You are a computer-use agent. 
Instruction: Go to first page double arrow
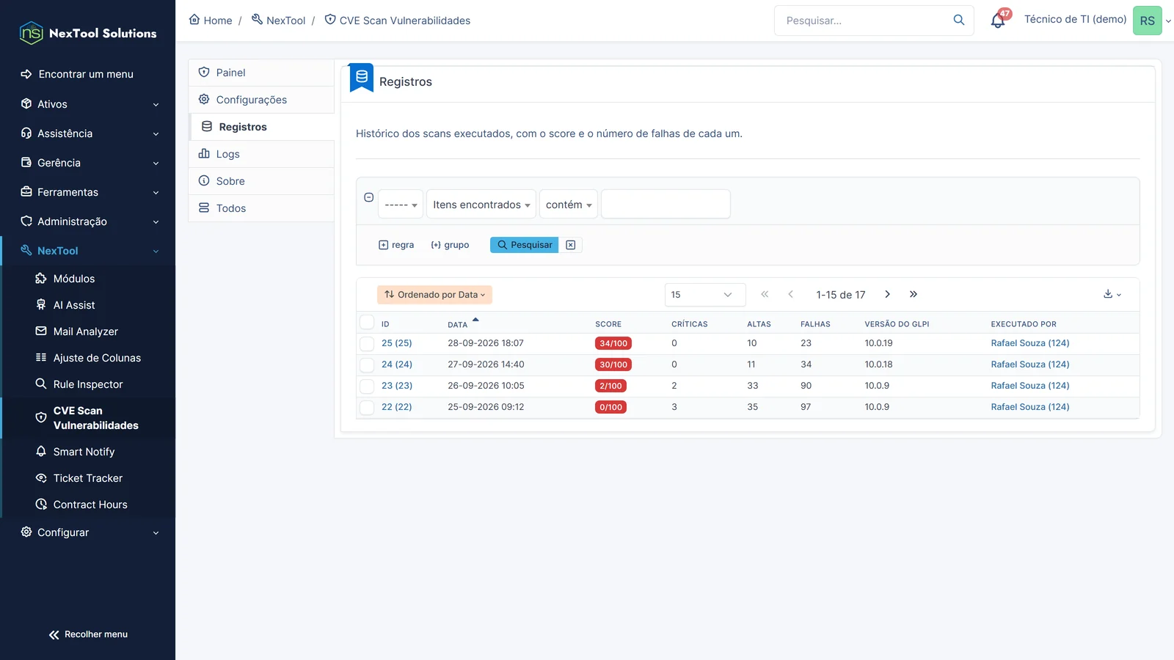click(765, 294)
